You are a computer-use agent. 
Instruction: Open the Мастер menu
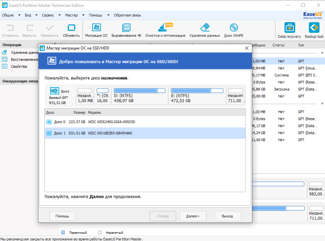[x=71, y=15]
